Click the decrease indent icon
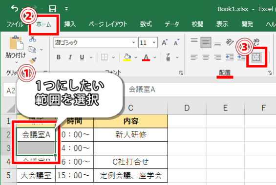 click(230, 57)
